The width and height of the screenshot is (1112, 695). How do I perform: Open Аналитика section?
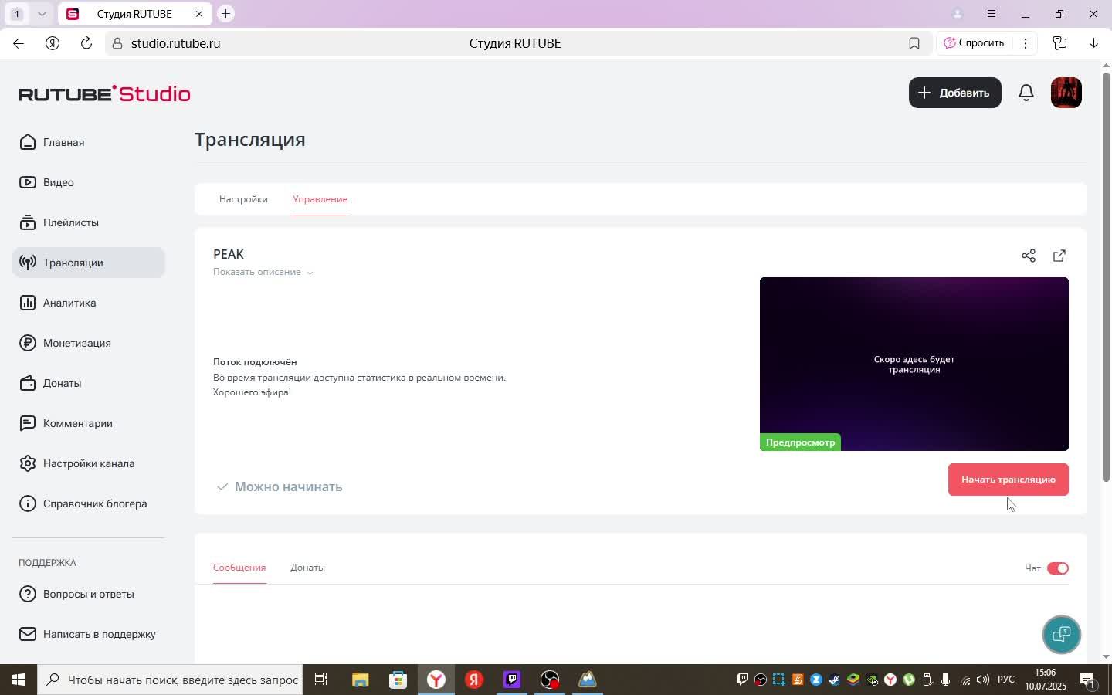pos(89,303)
